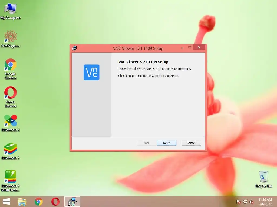This screenshot has width=277, height=207.
Task: Minimize the VNC Viewer Setup window
Action: (x=182, y=47)
